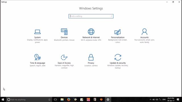Click the search magnifier in Find a setting
Screen dimensions: 182x102
coord(111,16)
